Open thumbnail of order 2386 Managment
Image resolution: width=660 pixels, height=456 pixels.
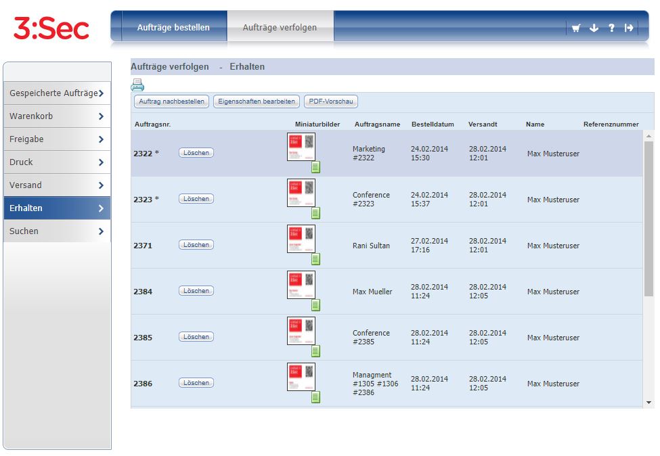coord(301,376)
